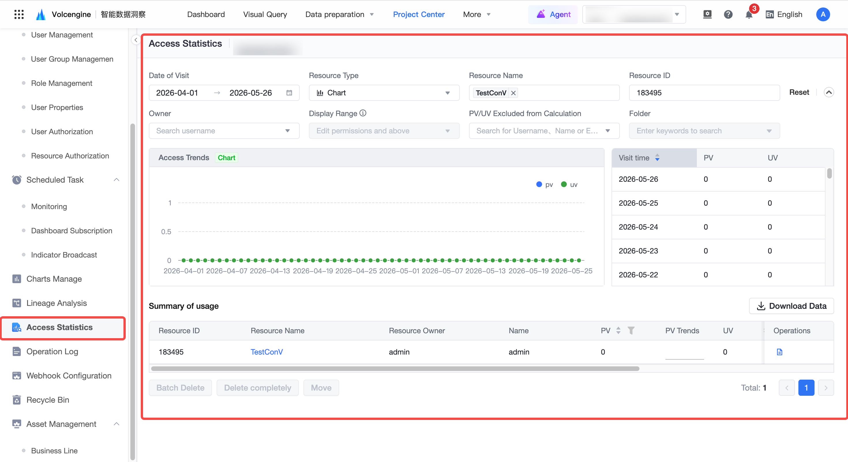Viewport: 848px width, 462px height.
Task: Collapse the filter panel with the chevron
Action: [x=828, y=92]
